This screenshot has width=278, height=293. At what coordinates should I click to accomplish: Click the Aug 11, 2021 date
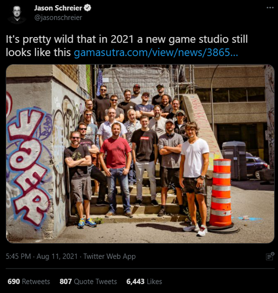click(57, 256)
